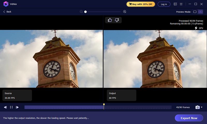207x124 pixels.
Task: Go back using the Back button
Action: pyautogui.click(x=7, y=12)
